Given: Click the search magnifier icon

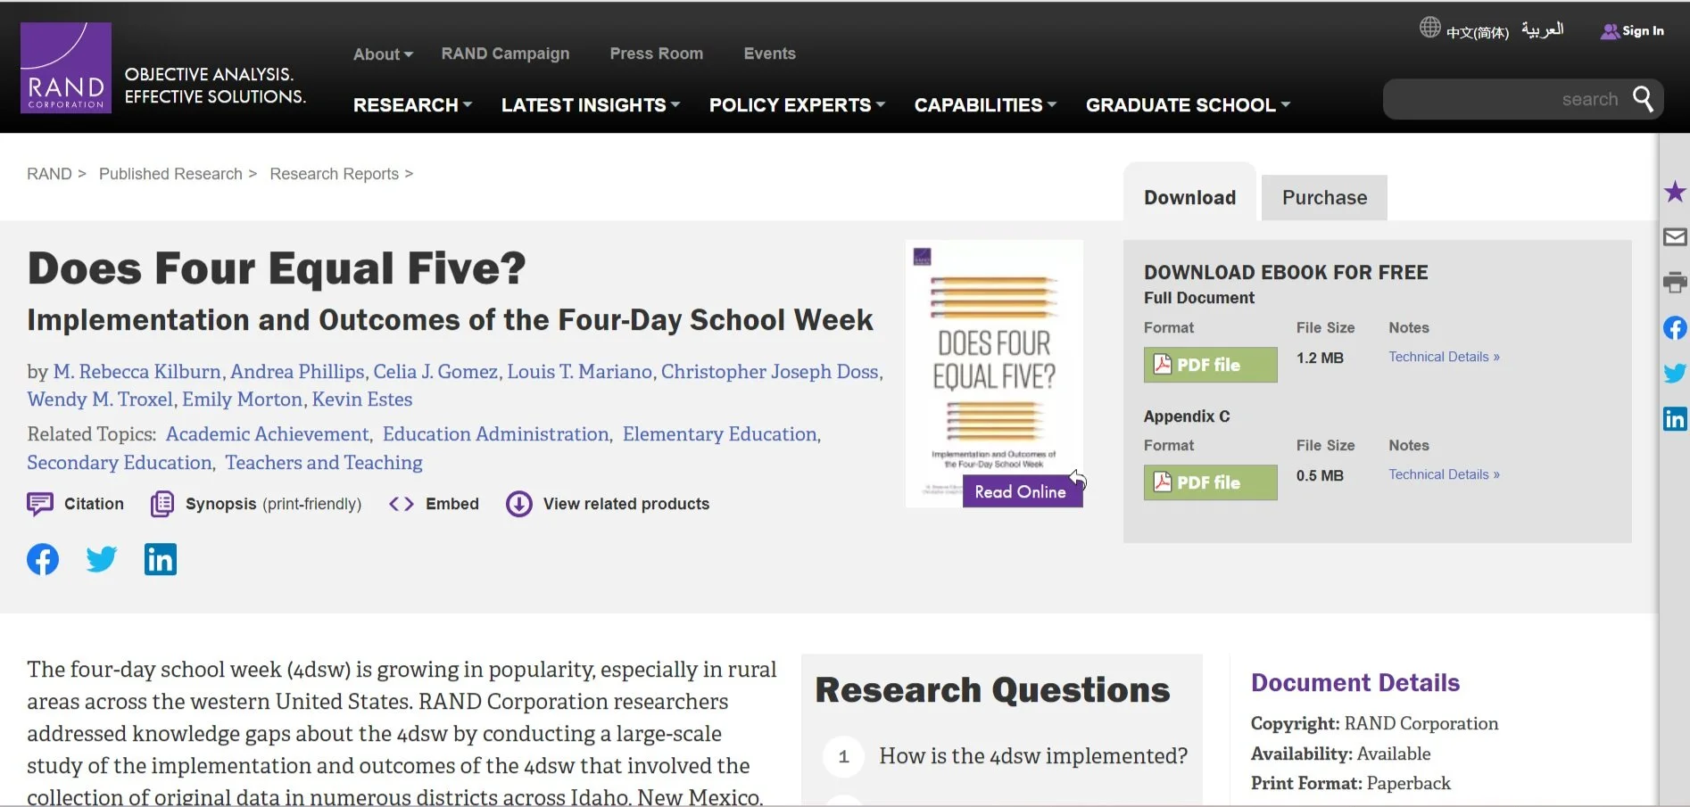Looking at the screenshot, I should (x=1643, y=99).
